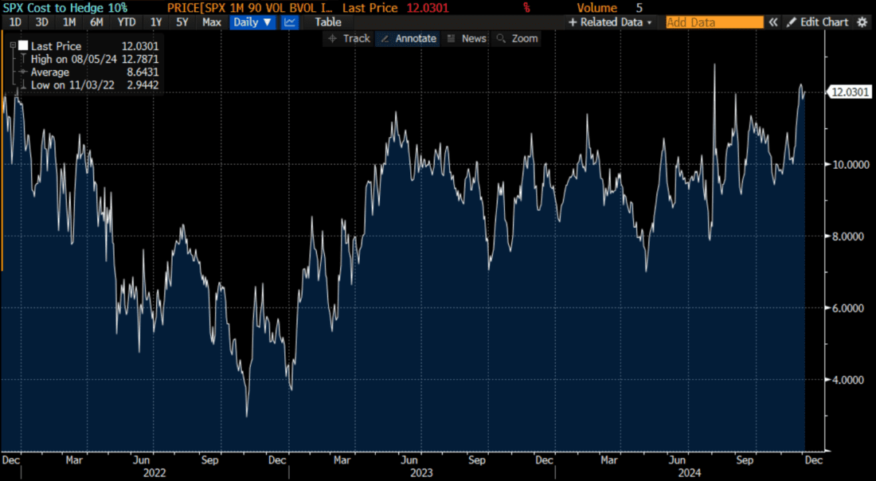Select the 6M time range
The image size is (876, 481).
click(96, 22)
